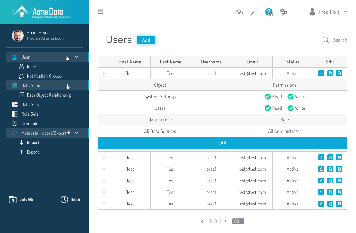
Task: Click edit pencil icon in first row
Action: coord(321,73)
